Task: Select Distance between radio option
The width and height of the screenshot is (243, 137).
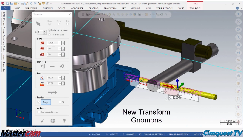Action: coord(49,30)
